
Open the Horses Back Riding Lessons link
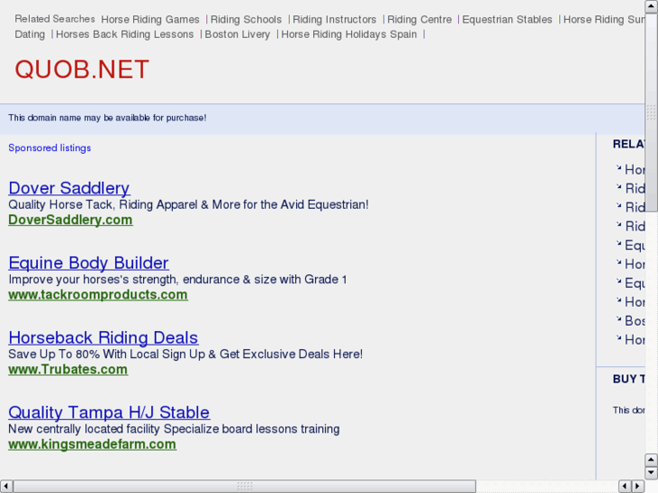point(125,34)
